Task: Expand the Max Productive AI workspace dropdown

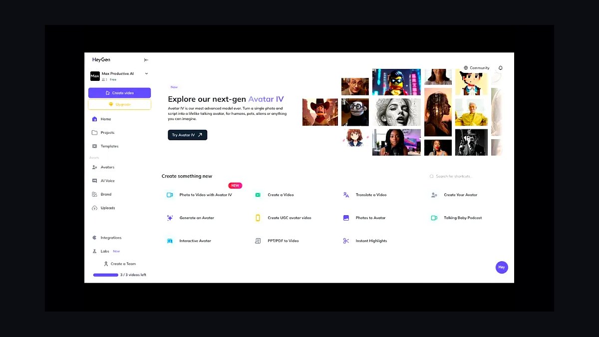Action: (x=146, y=73)
